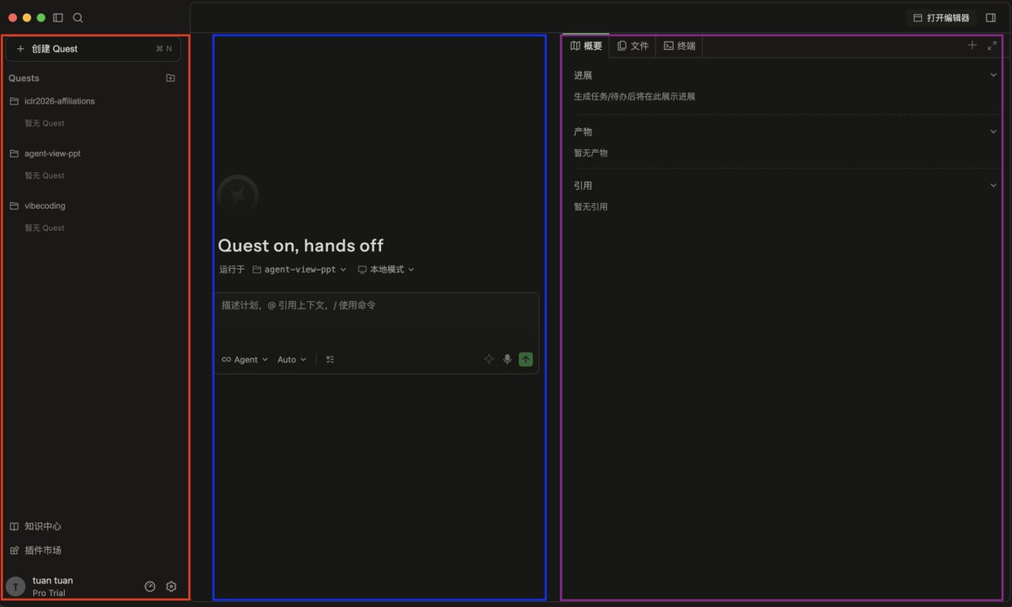The width and height of the screenshot is (1012, 607).
Task: Click the microphone voice input icon
Action: click(x=507, y=359)
